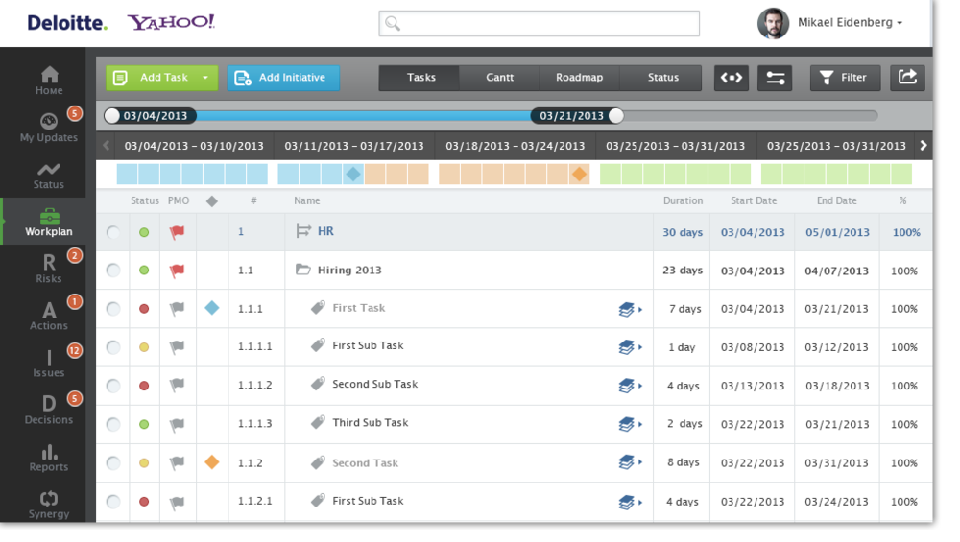Click the share/export icon button

click(x=907, y=78)
